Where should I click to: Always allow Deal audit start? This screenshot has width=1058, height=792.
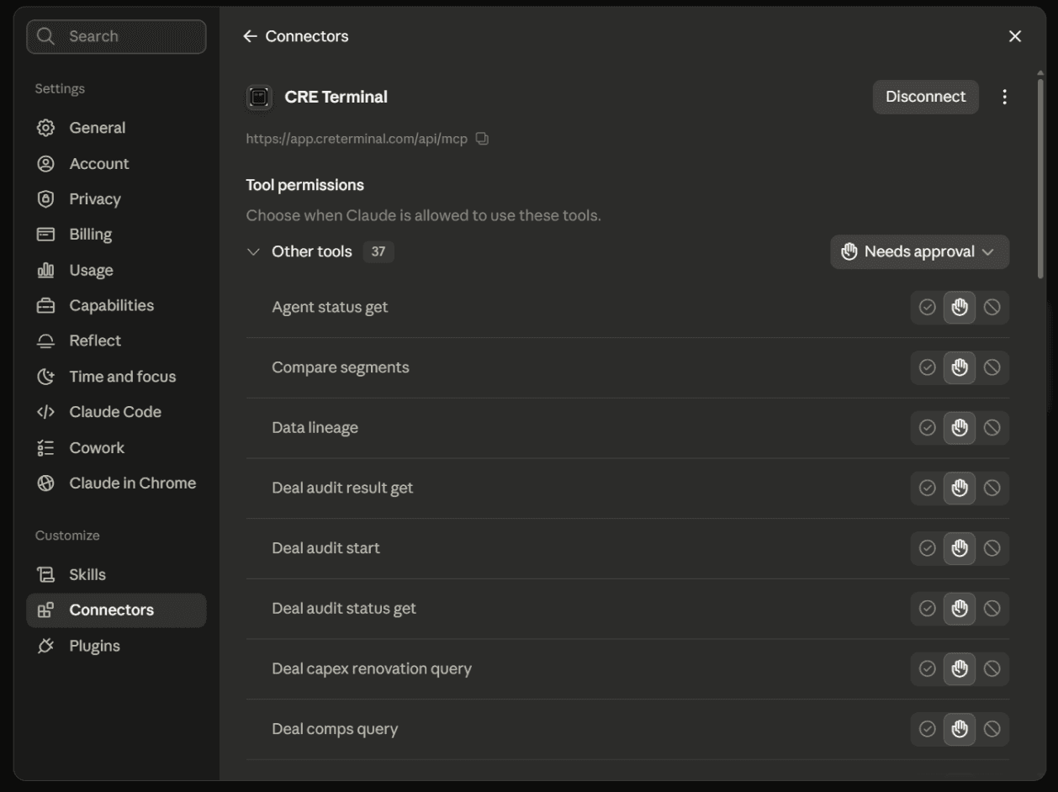coord(928,548)
